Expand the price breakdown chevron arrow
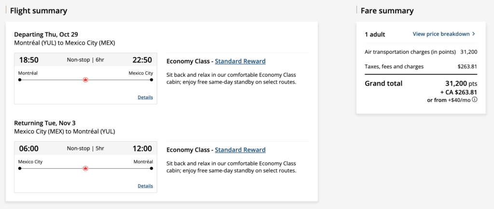This screenshot has height=209, width=494. pos(474,34)
